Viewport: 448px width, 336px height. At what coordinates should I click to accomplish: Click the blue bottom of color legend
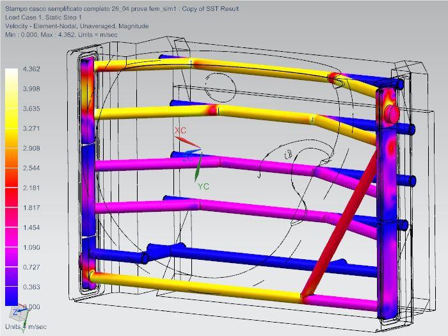(12, 298)
